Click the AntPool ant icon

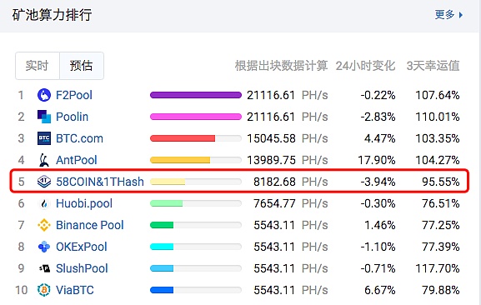click(x=44, y=160)
